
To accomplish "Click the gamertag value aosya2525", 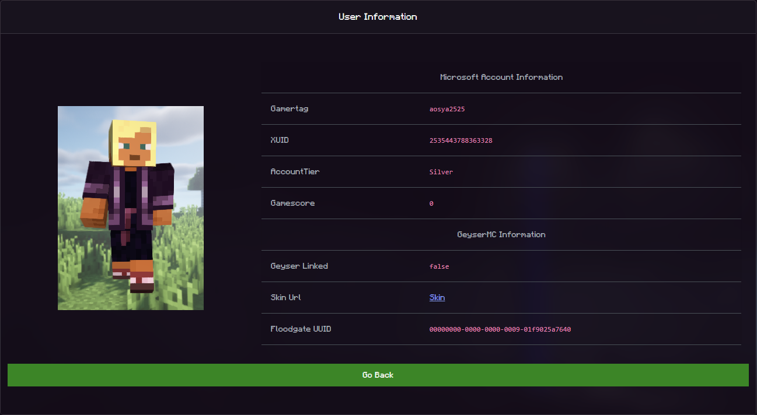I will (447, 109).
